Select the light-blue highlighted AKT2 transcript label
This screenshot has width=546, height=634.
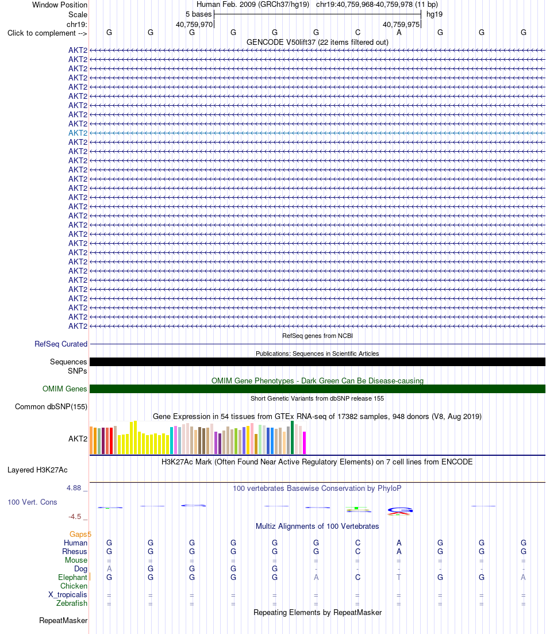tap(78, 133)
